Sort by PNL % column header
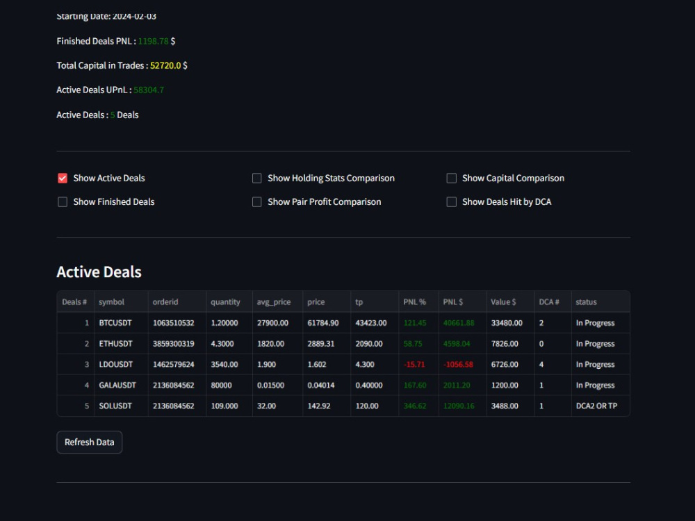The height and width of the screenshot is (521, 695). [x=418, y=301]
